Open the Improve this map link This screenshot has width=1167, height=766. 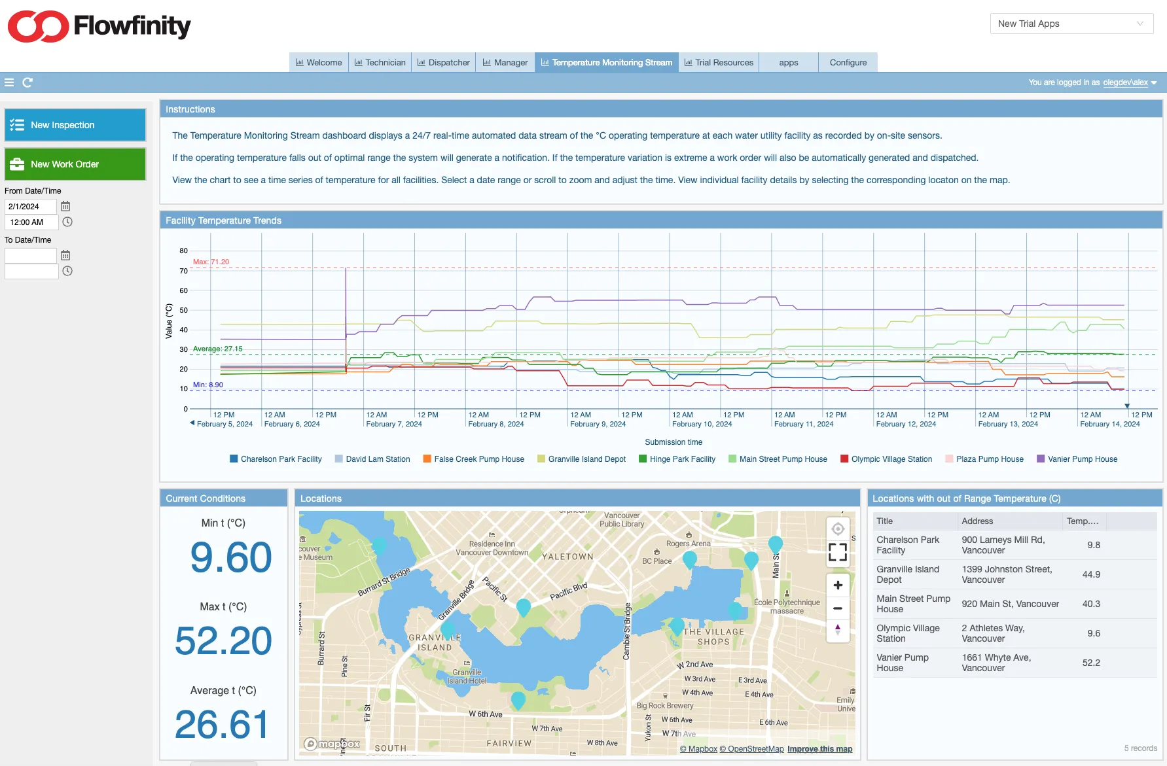pyautogui.click(x=819, y=748)
